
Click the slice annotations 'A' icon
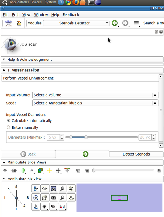[32, 170]
